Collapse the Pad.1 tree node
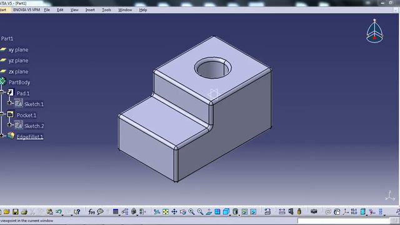Image resolution: width=400 pixels, height=225 pixels. click(2, 92)
